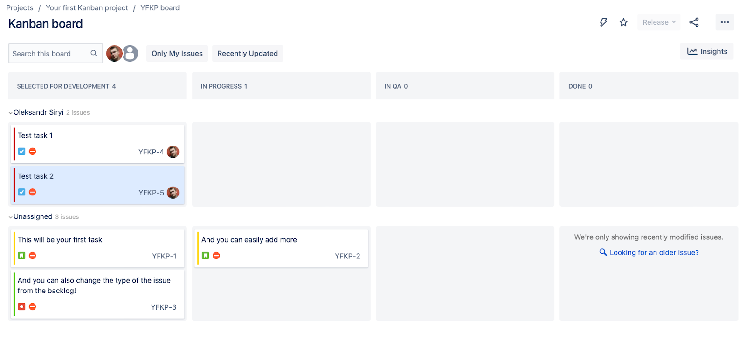
Task: Go to Projects in the breadcrumb
Action: [x=20, y=8]
